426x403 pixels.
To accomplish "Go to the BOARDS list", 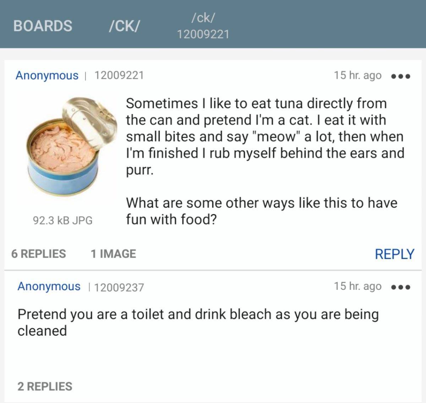I will pyautogui.click(x=43, y=26).
